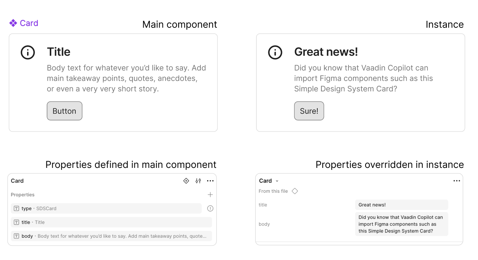Click the warning icon on the type property row

(210, 208)
